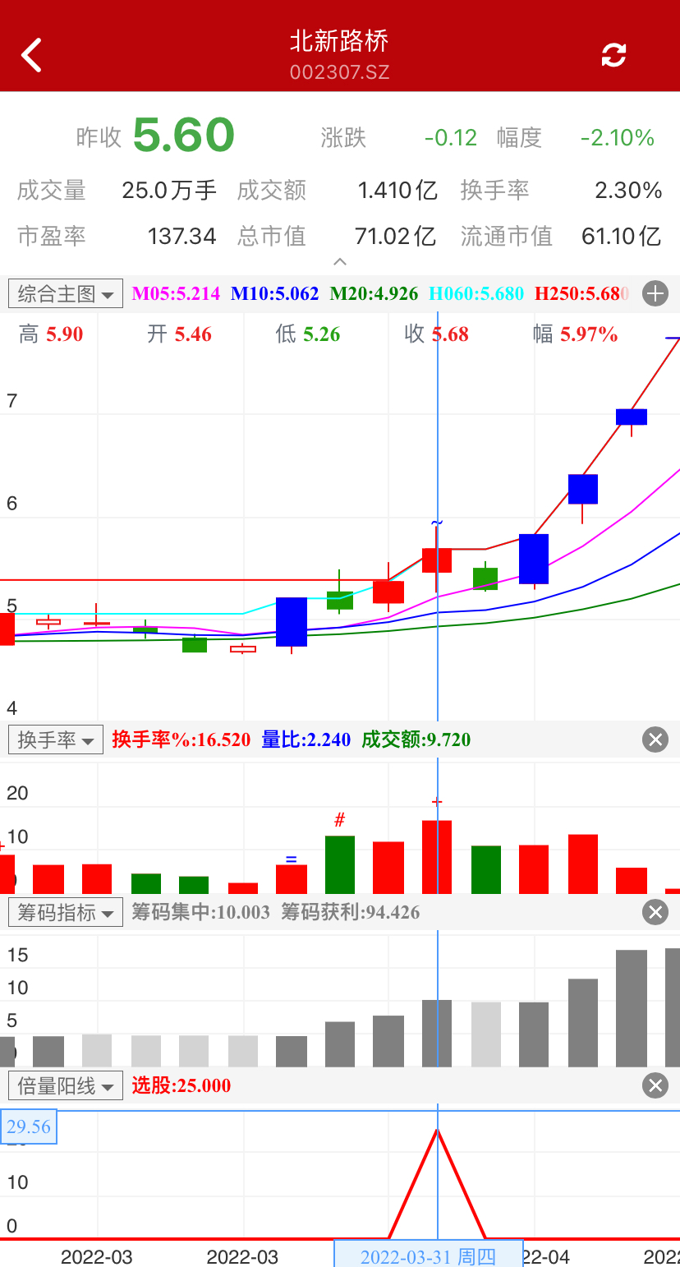Tap the green turnover bar marked #
This screenshot has width=680, height=1267.
pos(340,864)
